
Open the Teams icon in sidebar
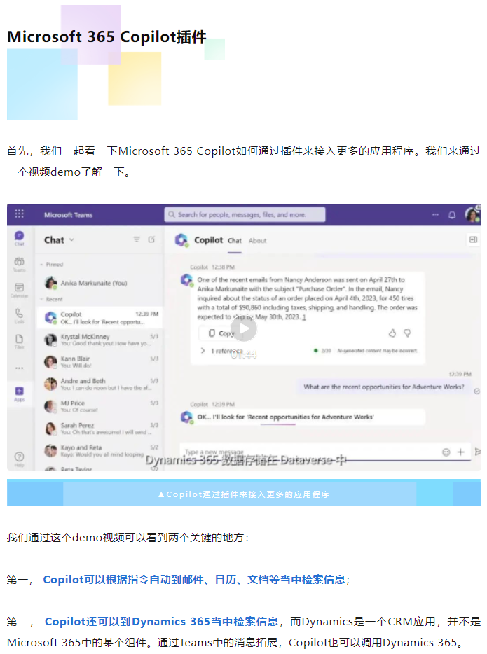click(19, 265)
